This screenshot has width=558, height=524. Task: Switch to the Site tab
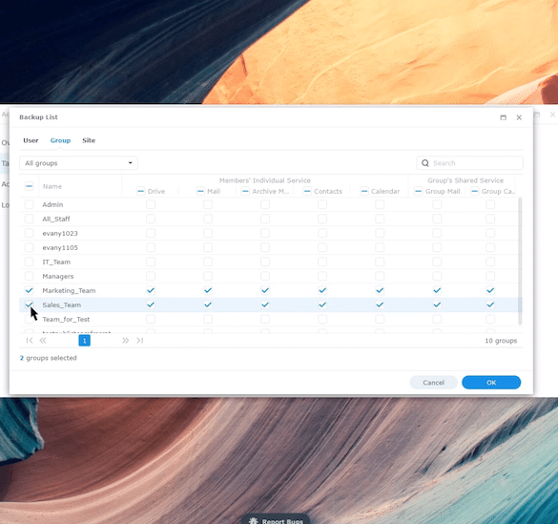tap(89, 140)
